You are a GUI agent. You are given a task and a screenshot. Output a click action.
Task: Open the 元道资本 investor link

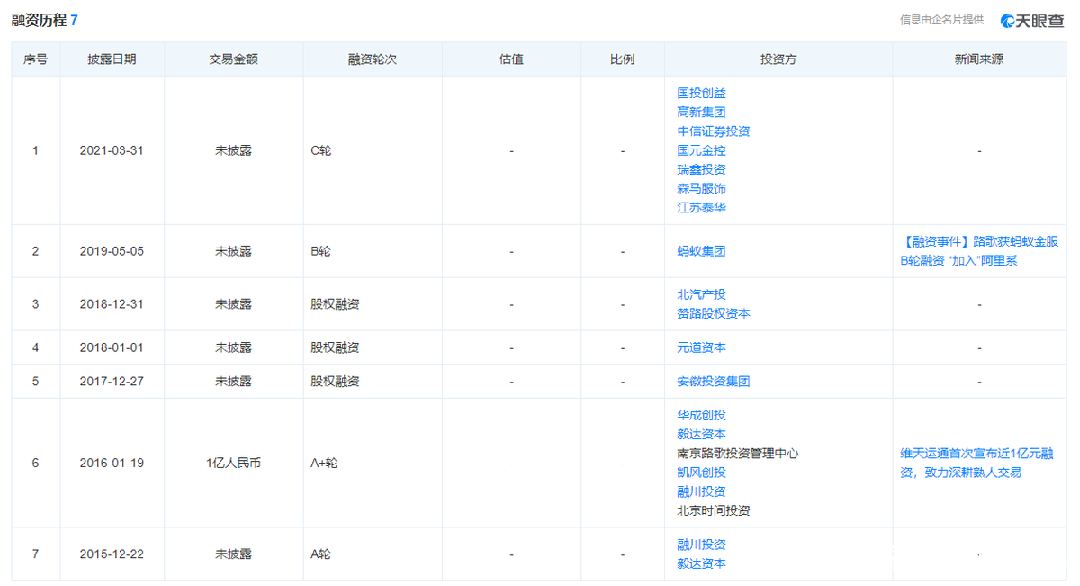[x=701, y=347]
